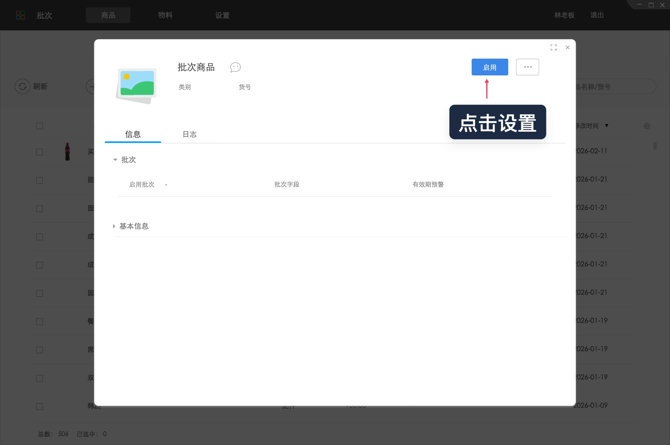Open the 修改时间 sort dropdown arrow

(606, 126)
